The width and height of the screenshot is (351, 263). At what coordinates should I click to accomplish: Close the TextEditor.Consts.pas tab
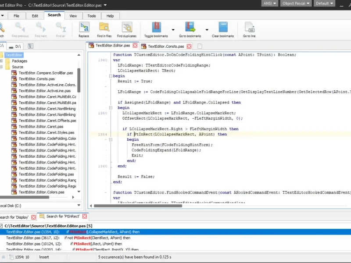pos(189,46)
